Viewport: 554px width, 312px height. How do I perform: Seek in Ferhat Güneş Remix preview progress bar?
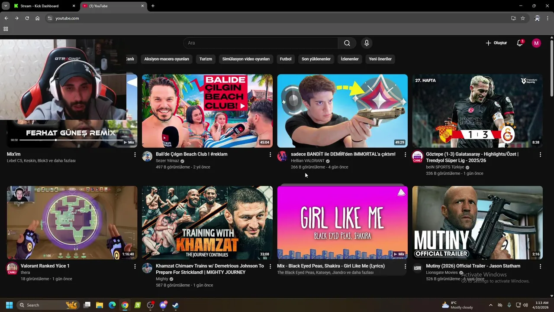pyautogui.click(x=71, y=140)
